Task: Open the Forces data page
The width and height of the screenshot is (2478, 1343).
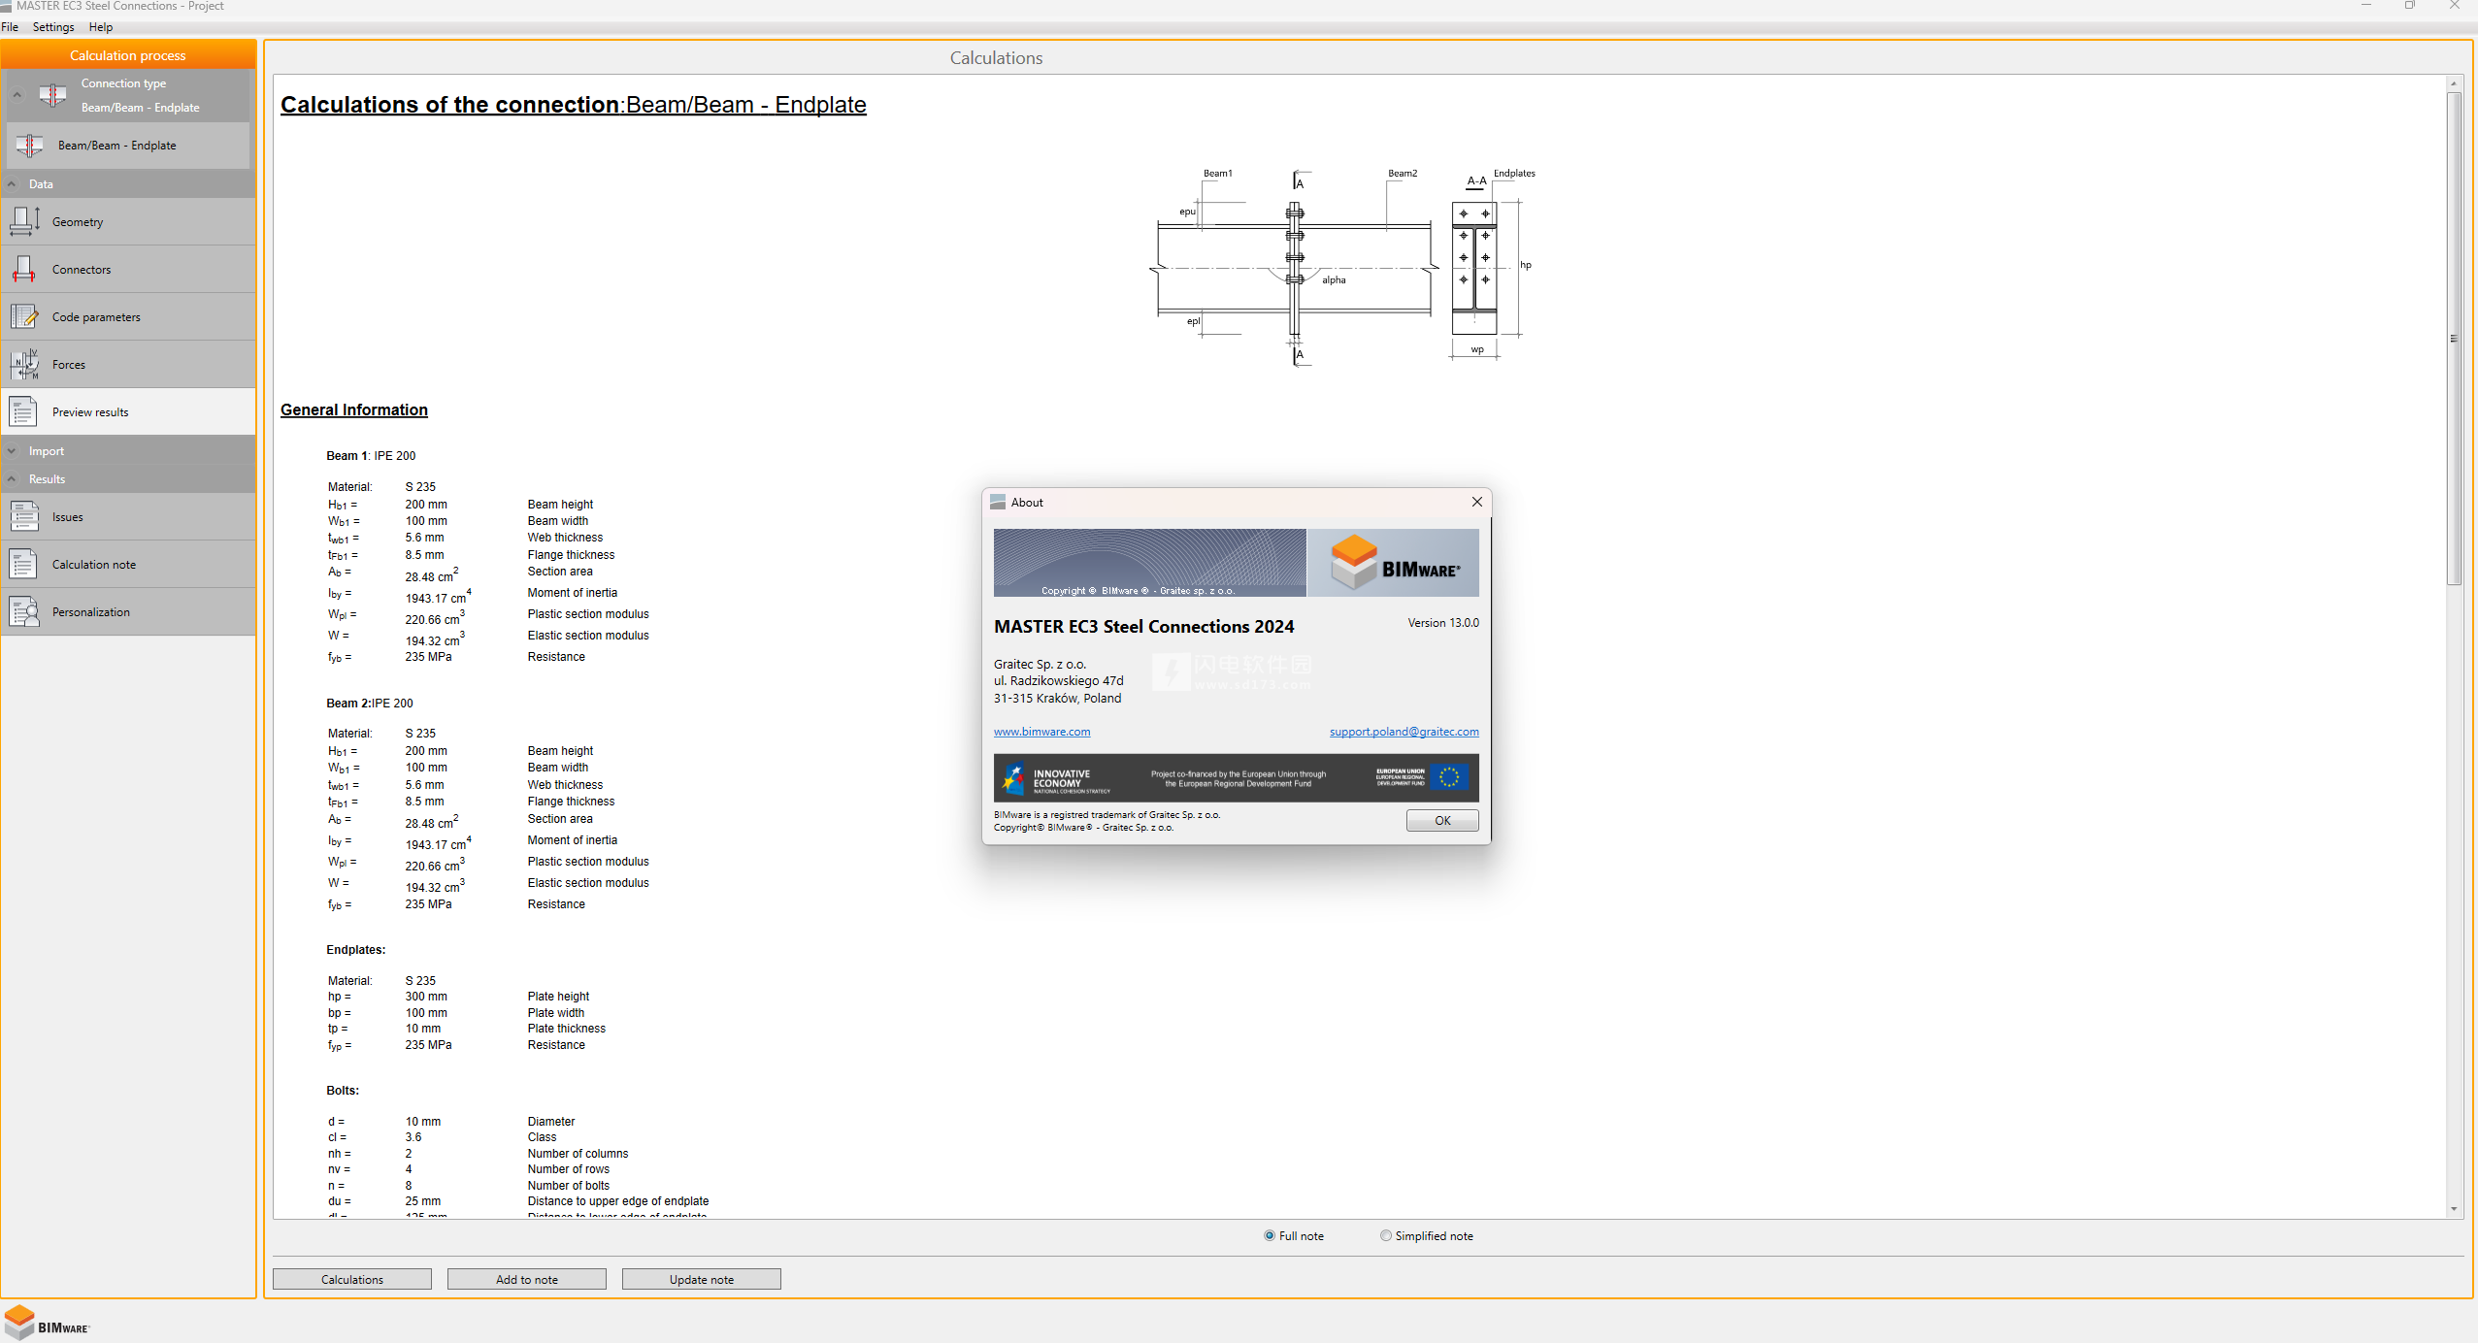Action: [x=128, y=365]
